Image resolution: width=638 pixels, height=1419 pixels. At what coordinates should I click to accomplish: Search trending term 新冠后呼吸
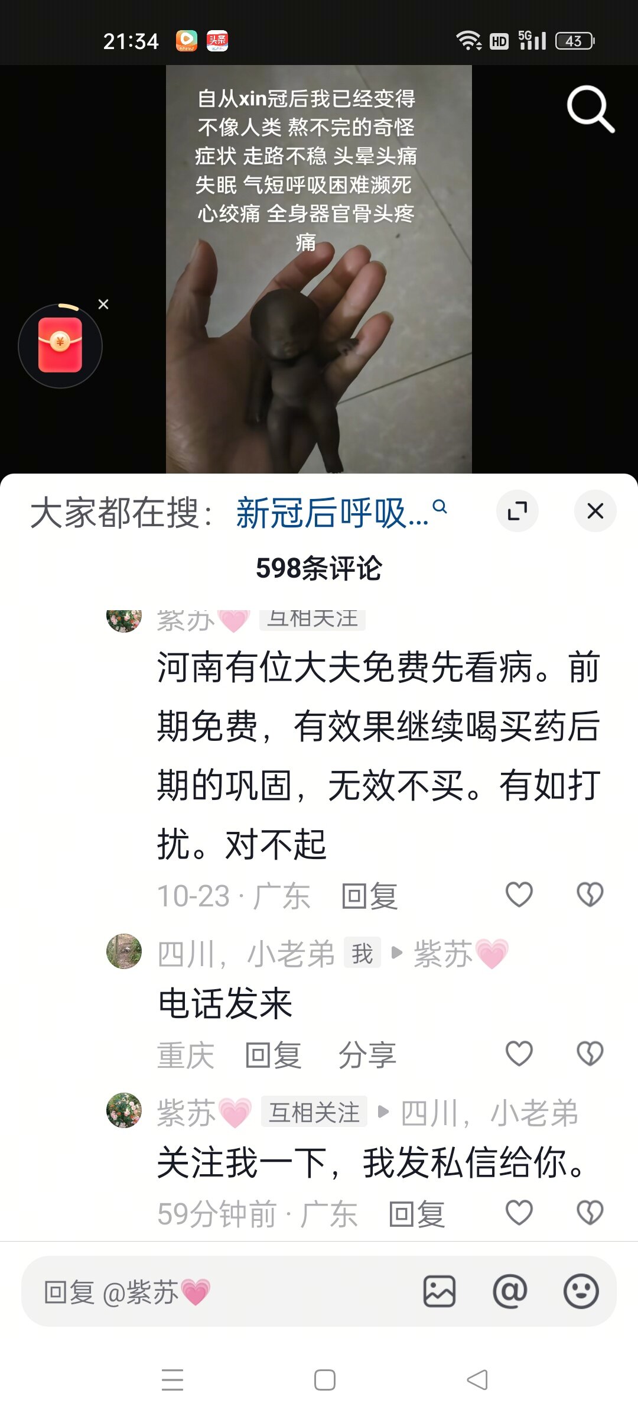[341, 512]
